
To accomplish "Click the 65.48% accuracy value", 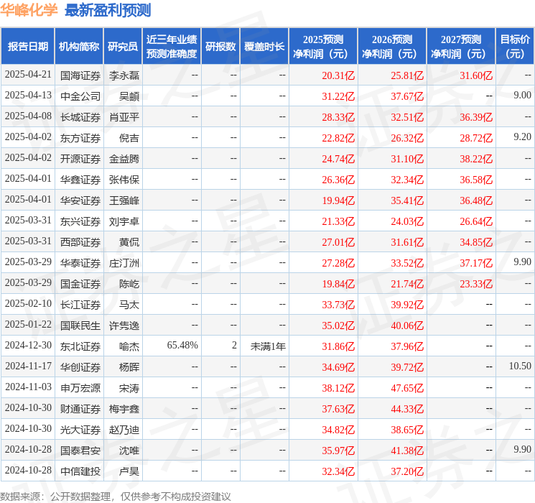I will point(182,345).
